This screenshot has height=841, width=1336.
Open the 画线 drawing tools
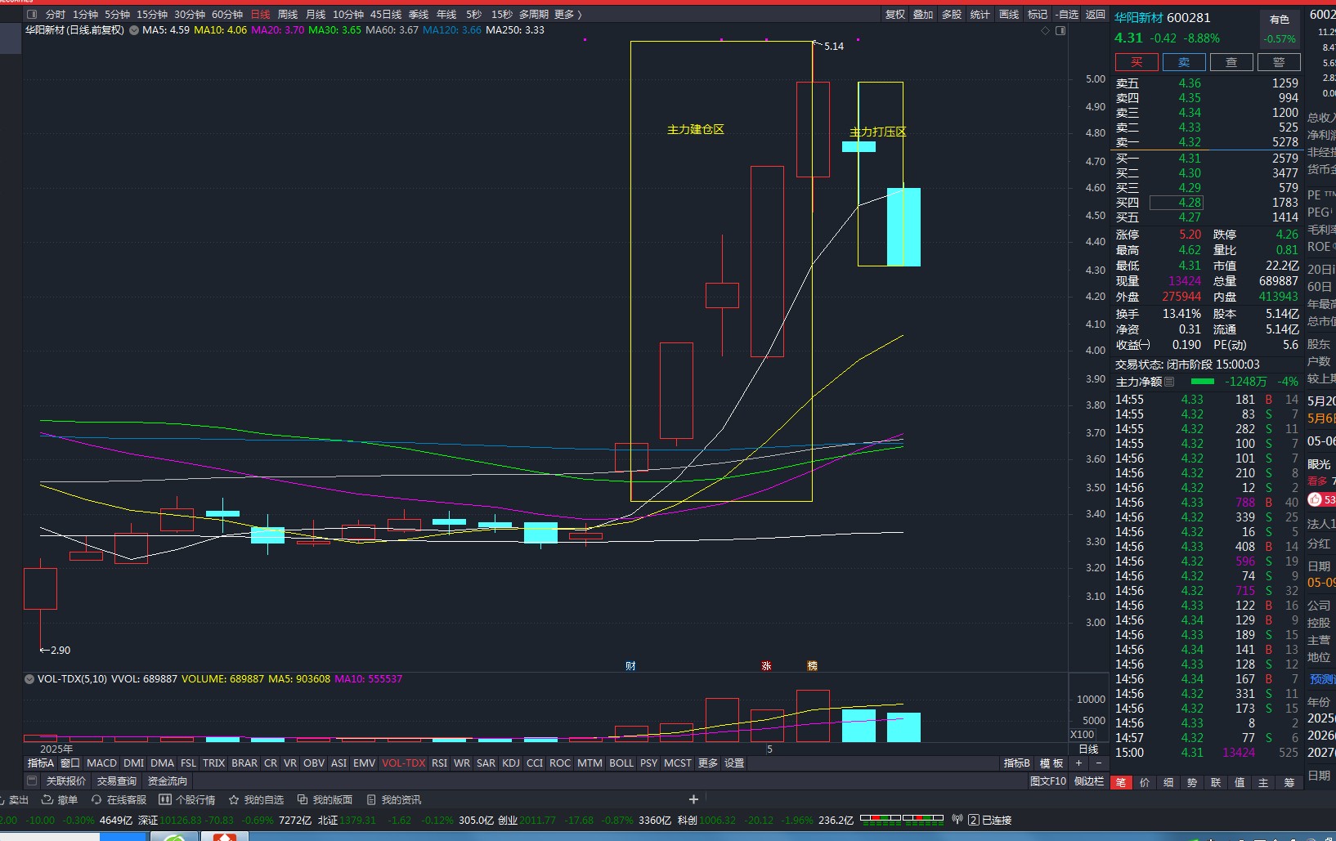click(x=1010, y=15)
